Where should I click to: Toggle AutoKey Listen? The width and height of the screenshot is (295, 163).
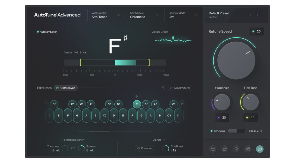tap(47, 32)
